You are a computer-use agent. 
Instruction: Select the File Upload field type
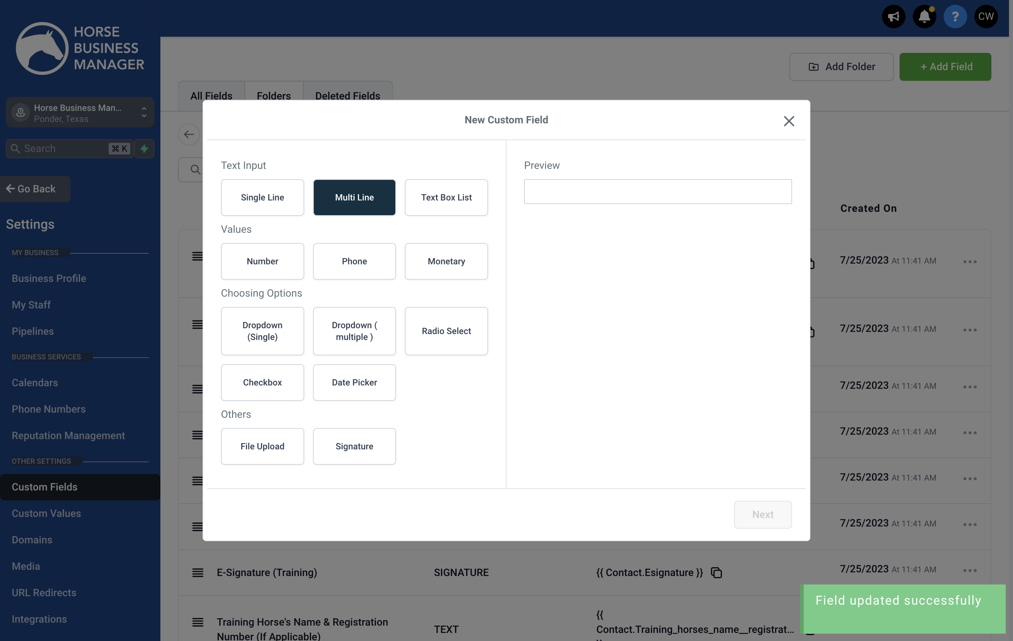click(262, 446)
